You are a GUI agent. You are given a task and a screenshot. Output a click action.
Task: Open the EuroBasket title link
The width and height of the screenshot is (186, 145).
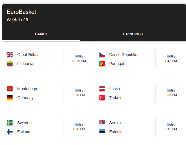21,12
